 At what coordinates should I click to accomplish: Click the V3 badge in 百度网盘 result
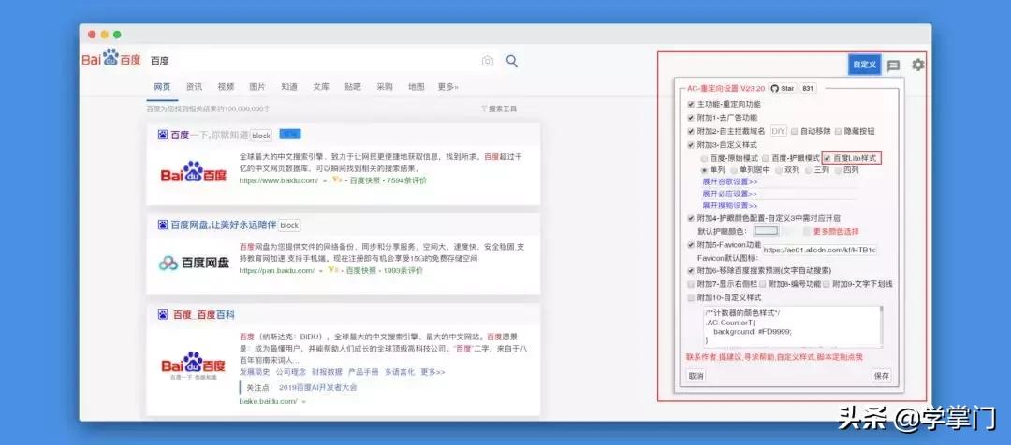click(x=333, y=270)
